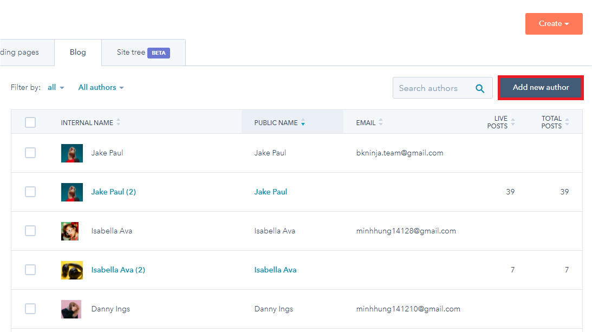Switch to the Blog tab
Screen dimensions: 592x332
77,53
